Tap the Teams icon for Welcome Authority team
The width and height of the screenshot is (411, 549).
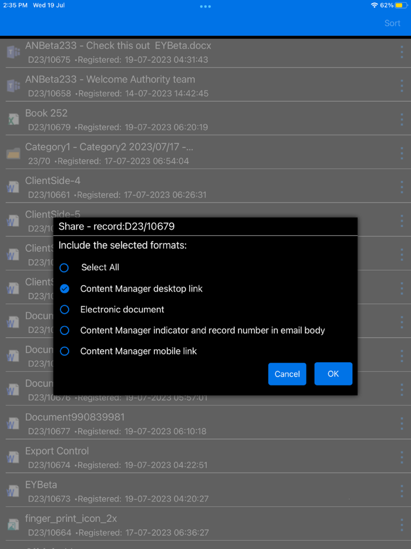pyautogui.click(x=14, y=86)
